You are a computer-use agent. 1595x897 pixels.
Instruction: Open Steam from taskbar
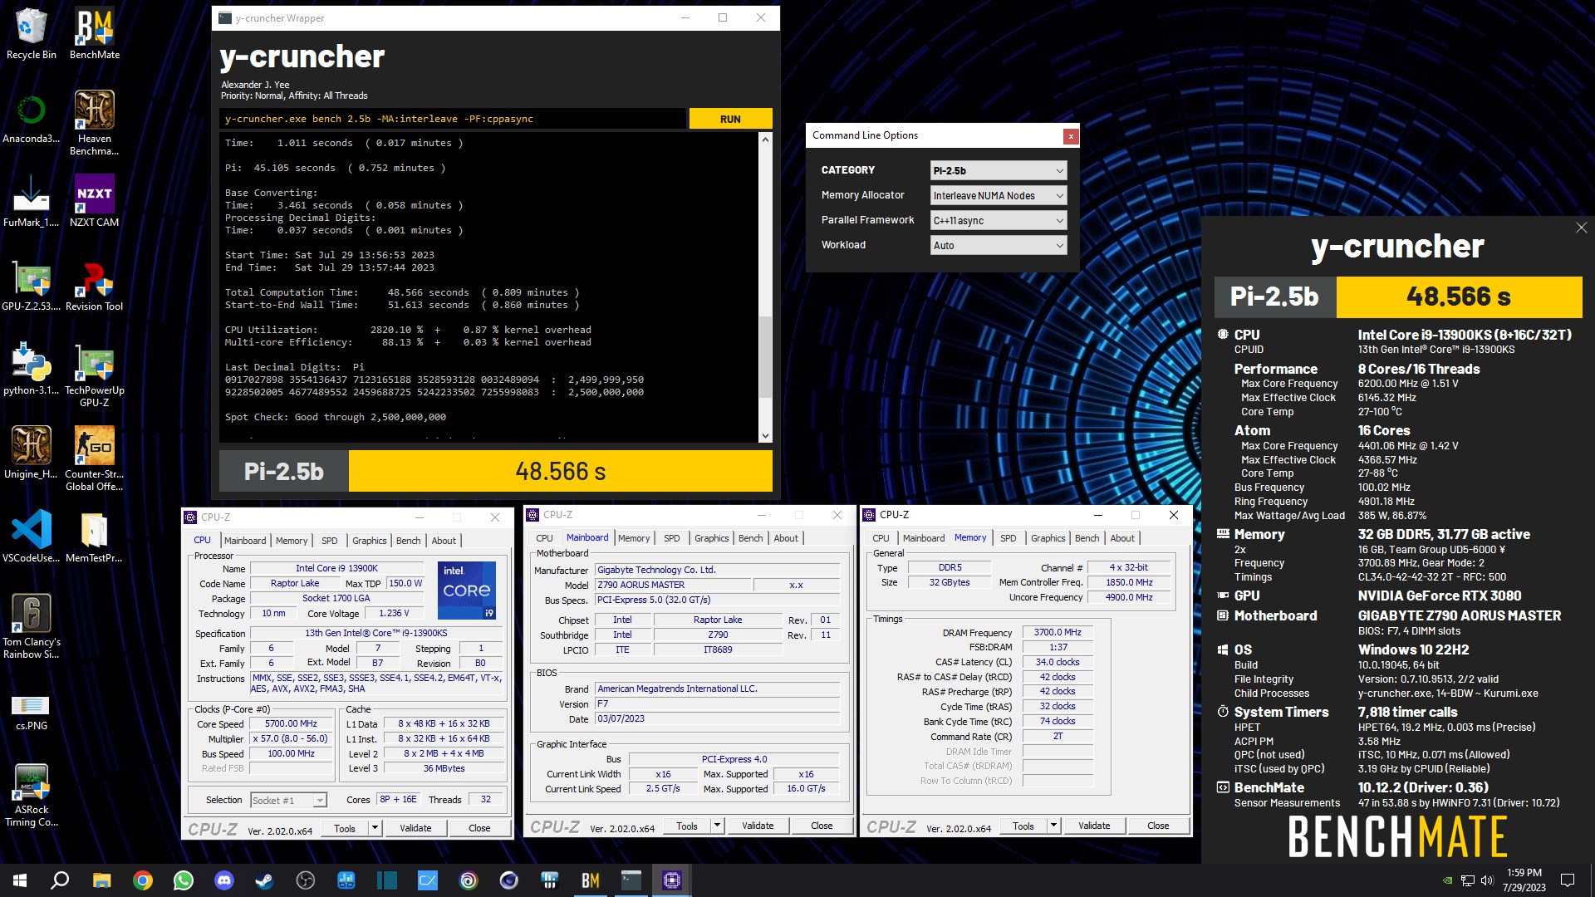pos(264,880)
